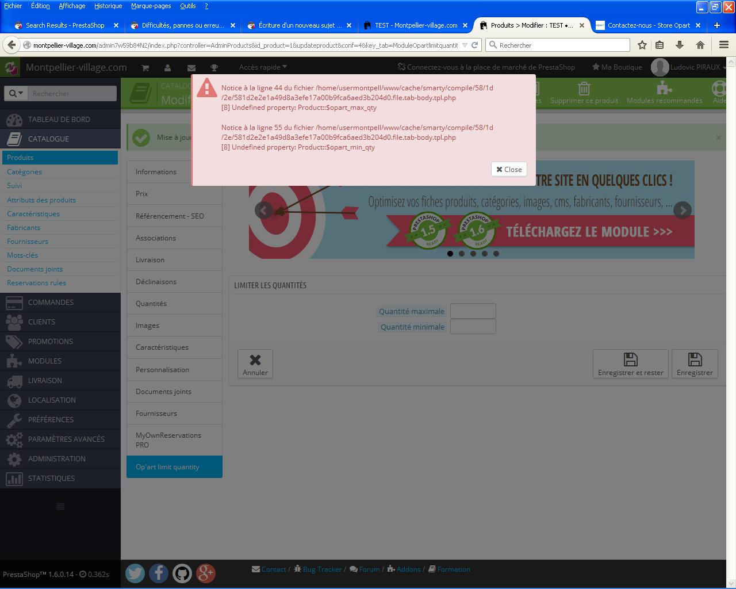Click the Annuler button
The width and height of the screenshot is (736, 589).
(255, 364)
